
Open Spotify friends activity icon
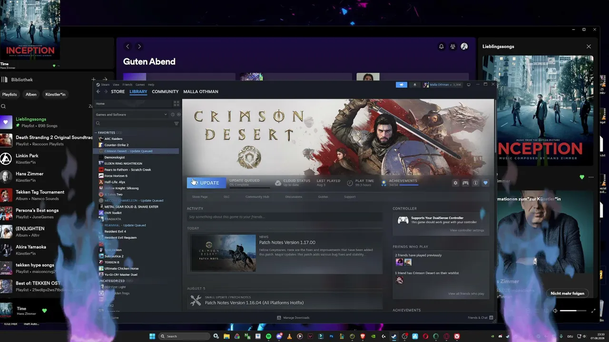[x=452, y=47]
